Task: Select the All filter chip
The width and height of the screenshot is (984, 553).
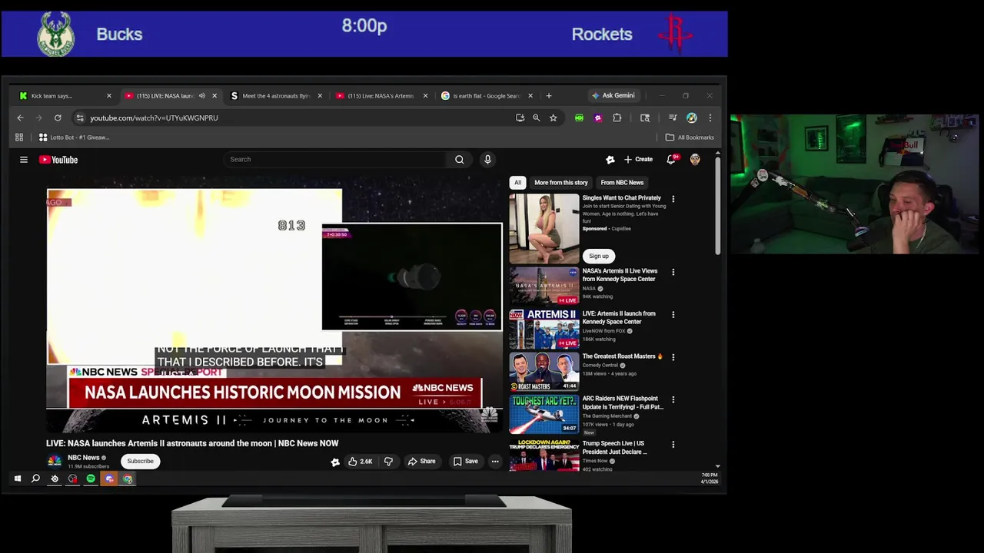Action: tap(518, 183)
